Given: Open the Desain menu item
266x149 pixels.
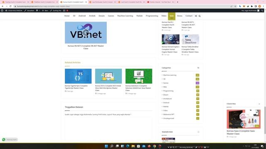Looking at the screenshot, I should pos(101,16).
